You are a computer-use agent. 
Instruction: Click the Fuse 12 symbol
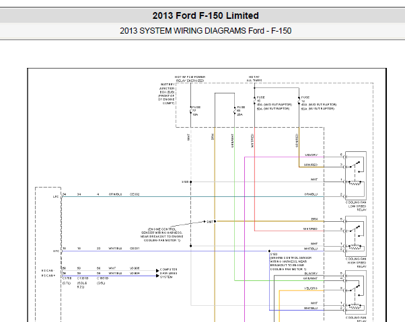click(299, 101)
